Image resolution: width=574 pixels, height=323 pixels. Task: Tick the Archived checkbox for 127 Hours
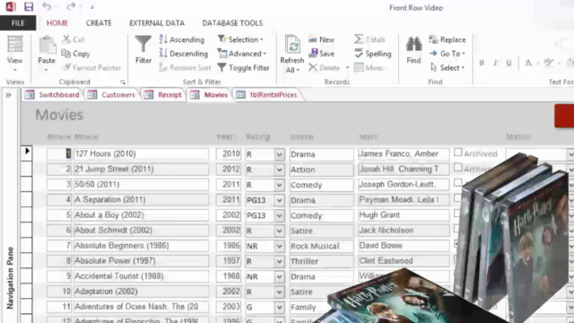pos(458,153)
